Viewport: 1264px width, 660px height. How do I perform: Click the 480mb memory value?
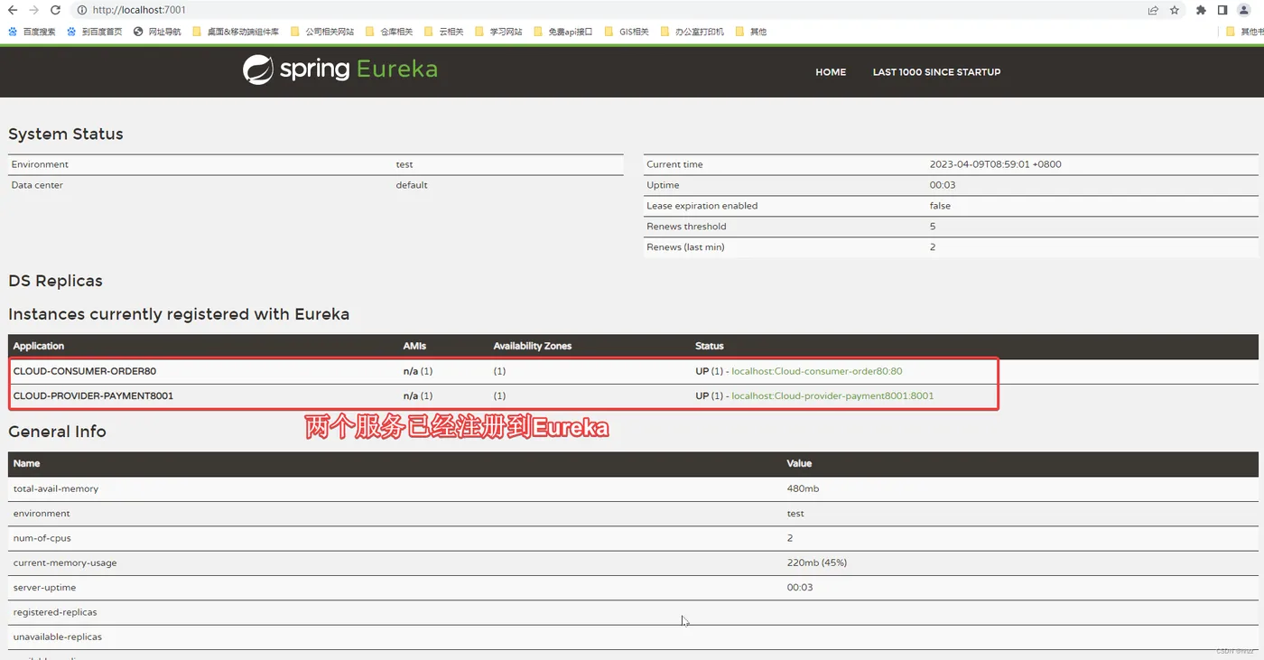803,488
